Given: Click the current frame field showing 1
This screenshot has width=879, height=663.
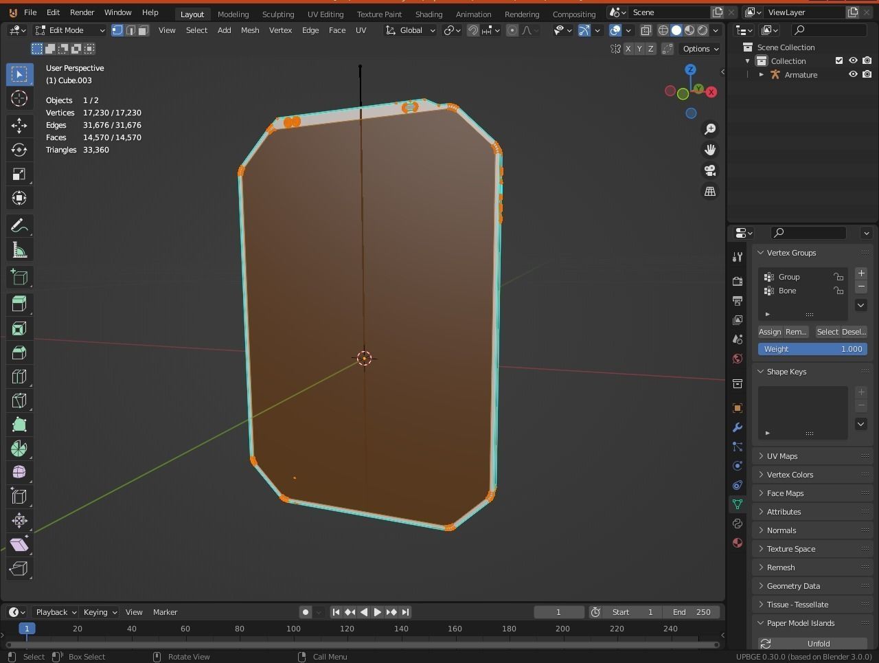Looking at the screenshot, I should (x=558, y=612).
